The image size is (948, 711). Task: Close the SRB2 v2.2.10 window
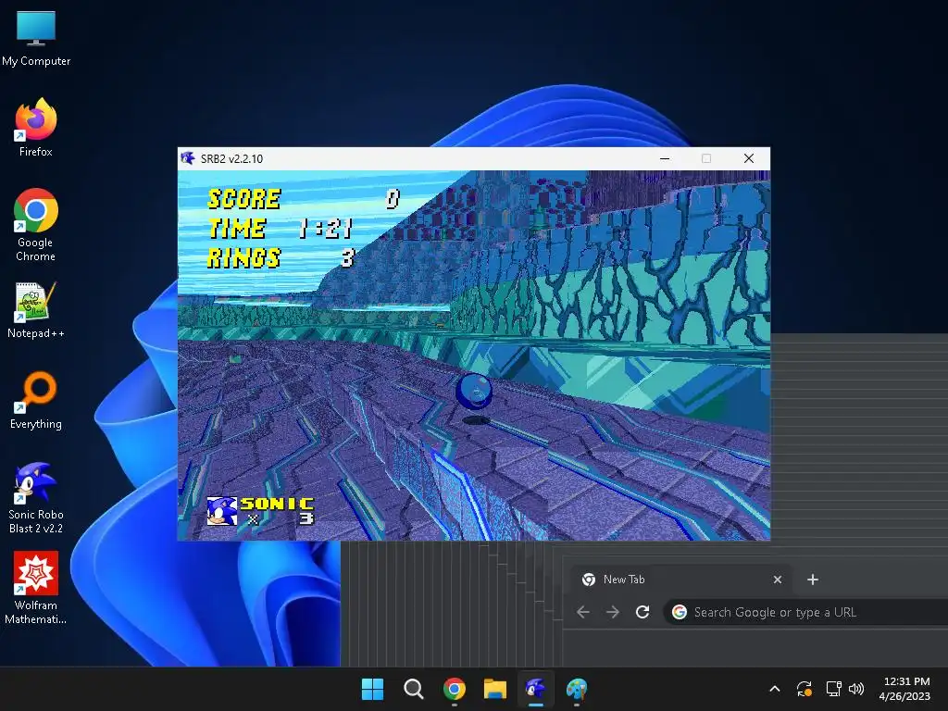(748, 158)
